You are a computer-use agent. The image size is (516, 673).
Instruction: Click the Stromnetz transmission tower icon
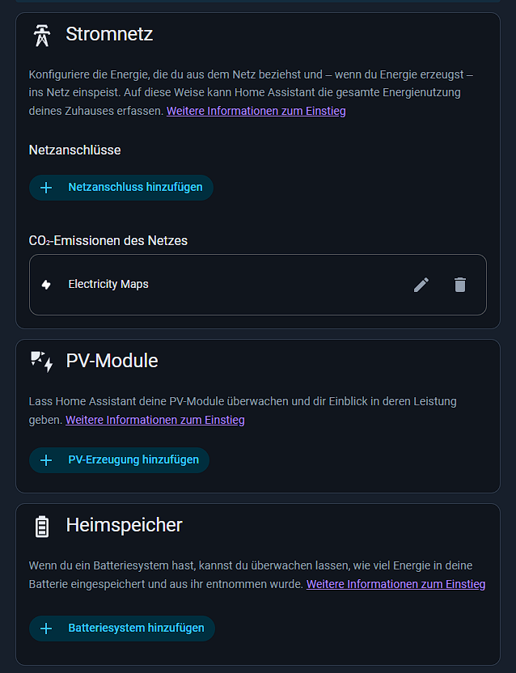coord(41,36)
